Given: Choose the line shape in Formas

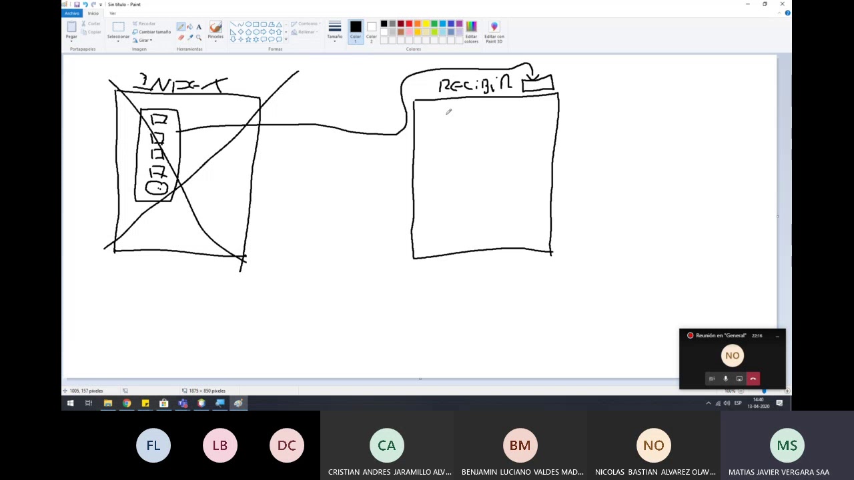Looking at the screenshot, I should coord(233,25).
